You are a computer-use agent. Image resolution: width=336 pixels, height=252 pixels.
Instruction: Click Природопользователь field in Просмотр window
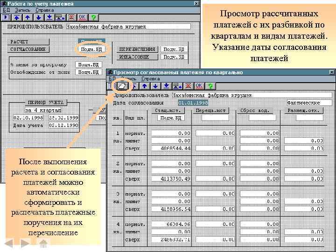[x=252, y=95]
